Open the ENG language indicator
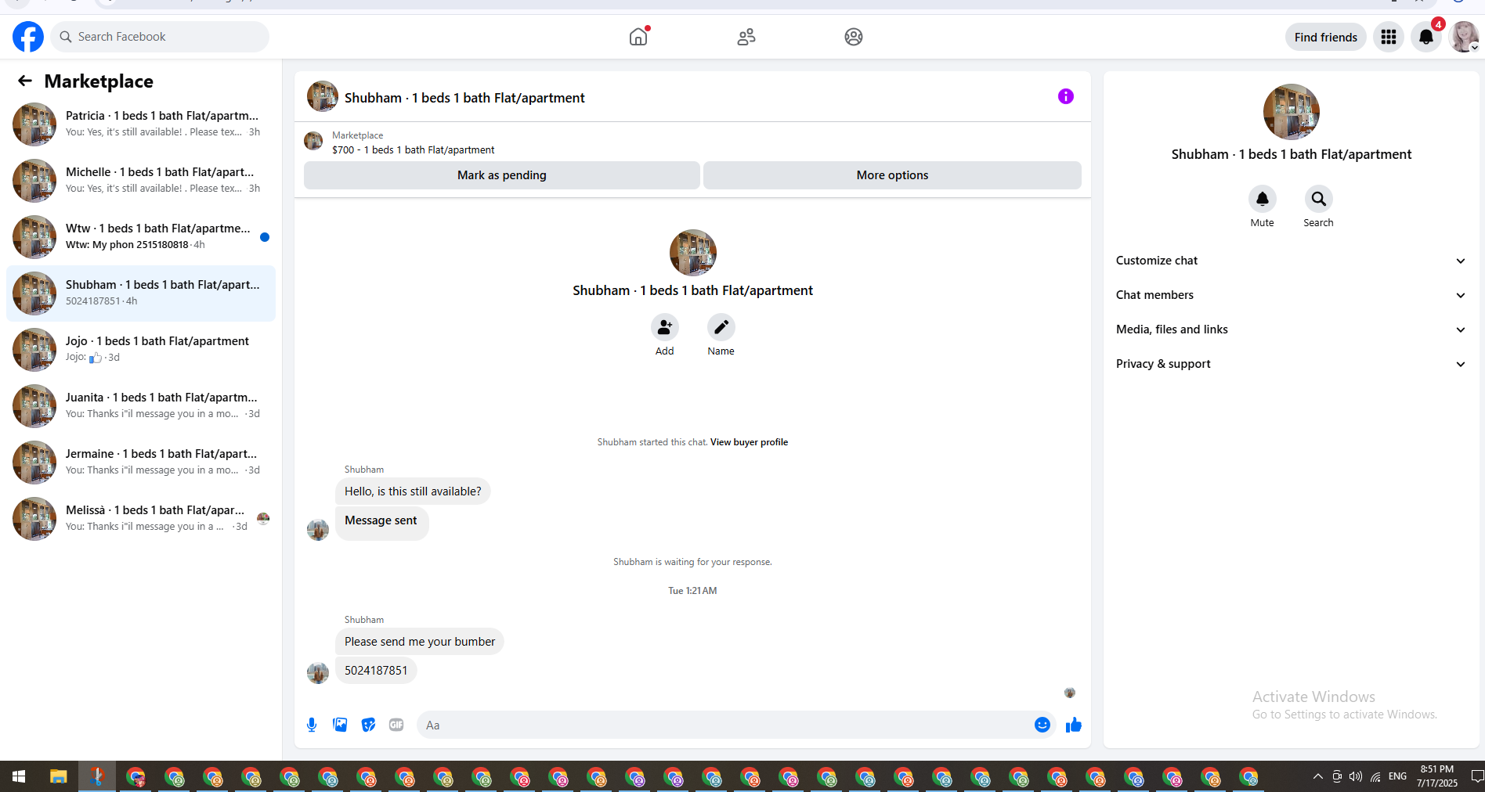The width and height of the screenshot is (1485, 792). pyautogui.click(x=1397, y=776)
